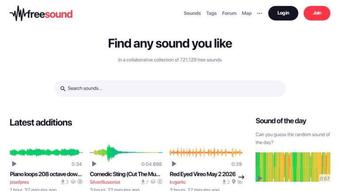This screenshot has height=191, width=340.
Task: Open the Map navigation link
Action: [247, 13]
